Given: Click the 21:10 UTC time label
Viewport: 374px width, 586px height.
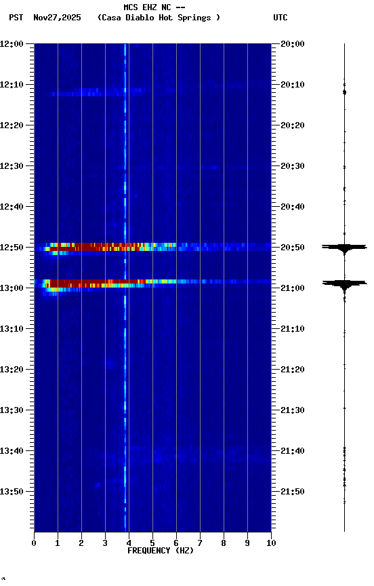Looking at the screenshot, I should tap(293, 329).
